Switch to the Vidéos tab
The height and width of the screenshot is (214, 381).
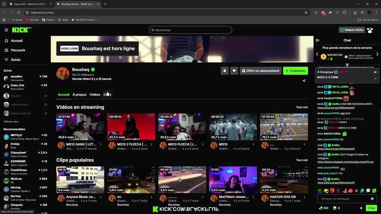coord(95,95)
